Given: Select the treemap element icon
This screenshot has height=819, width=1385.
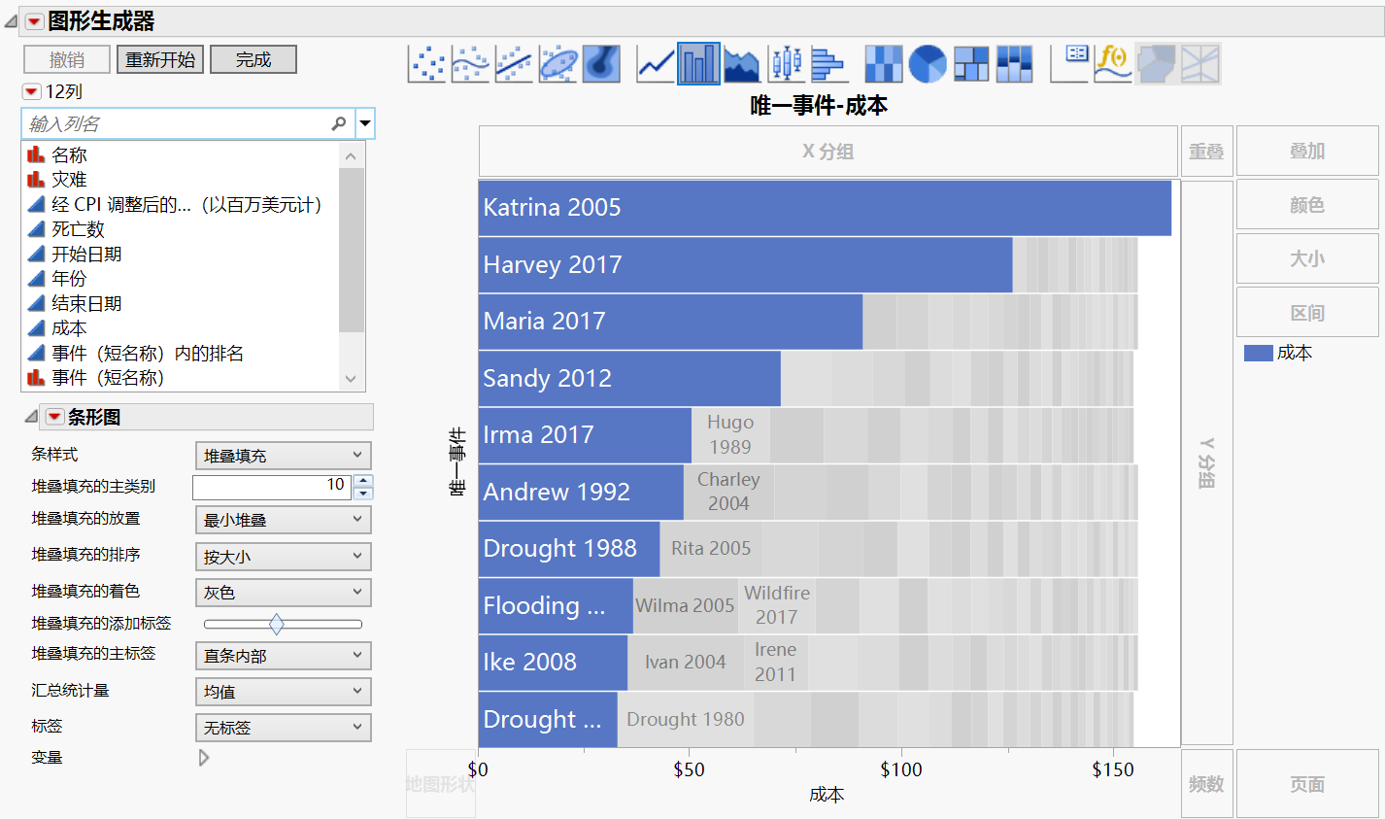Looking at the screenshot, I should point(971,63).
